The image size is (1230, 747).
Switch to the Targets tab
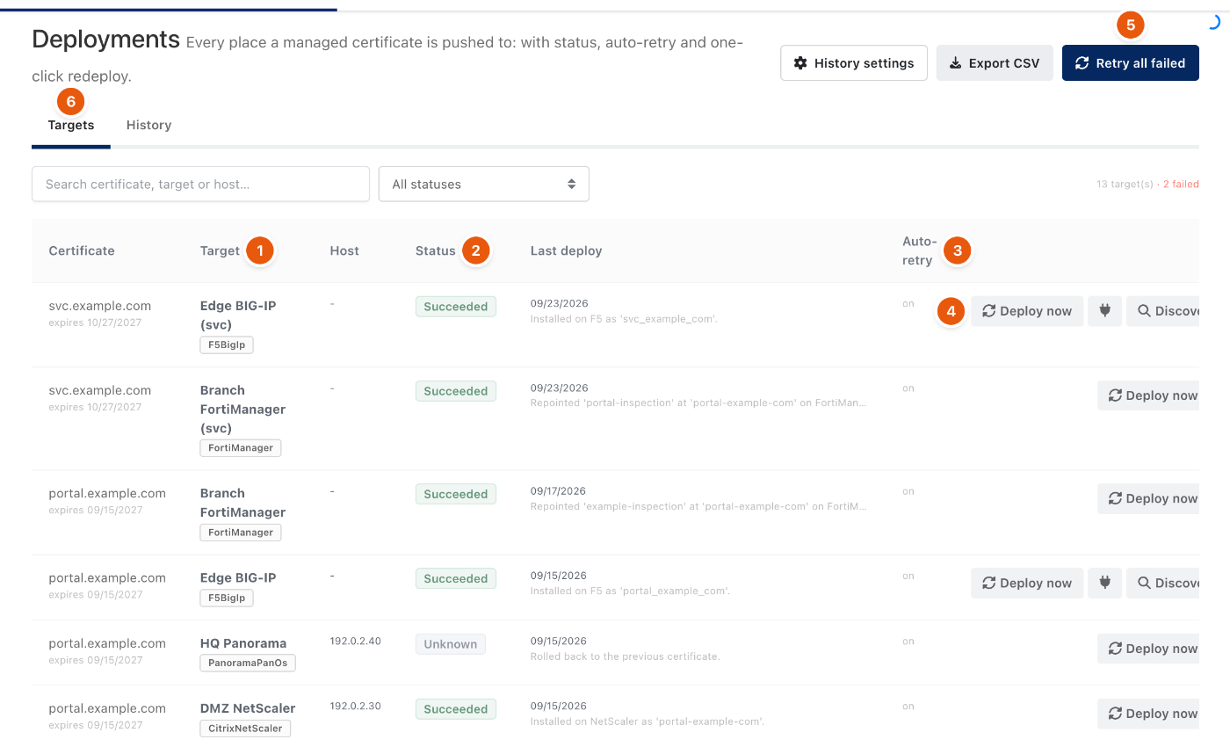(71, 125)
